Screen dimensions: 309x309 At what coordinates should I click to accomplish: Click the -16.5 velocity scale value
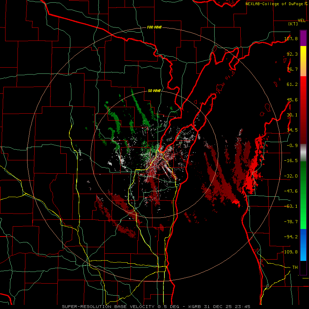tap(291, 161)
